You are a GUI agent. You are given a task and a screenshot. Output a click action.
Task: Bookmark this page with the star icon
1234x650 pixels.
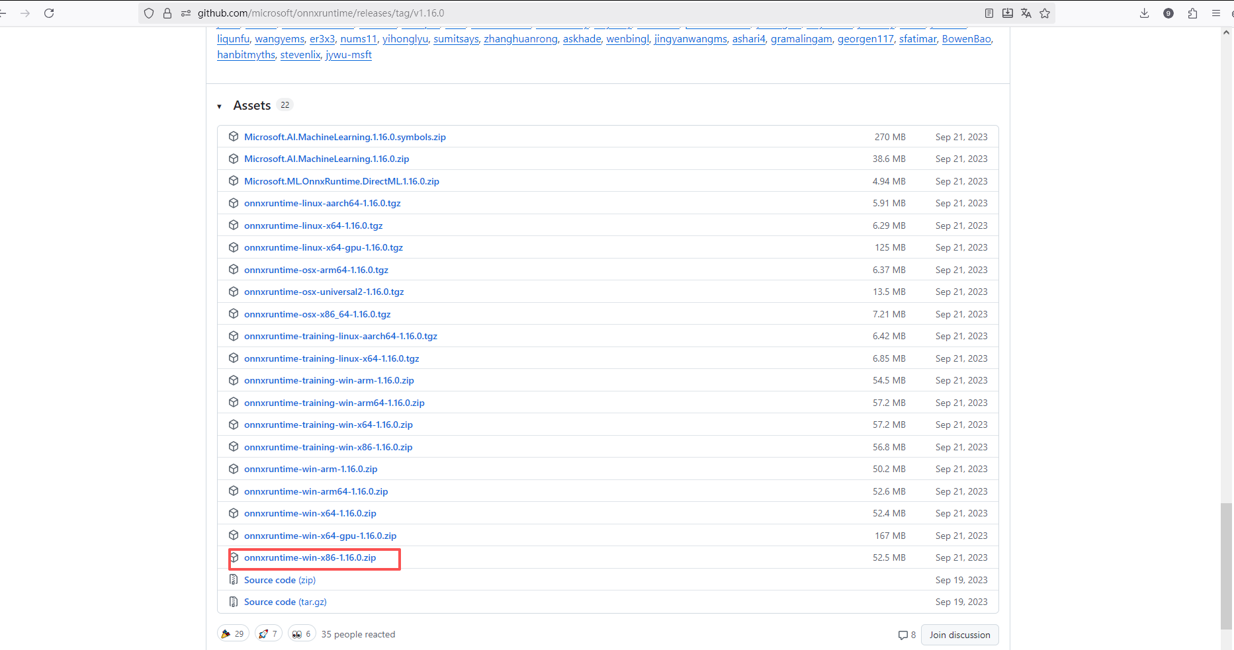[1045, 13]
